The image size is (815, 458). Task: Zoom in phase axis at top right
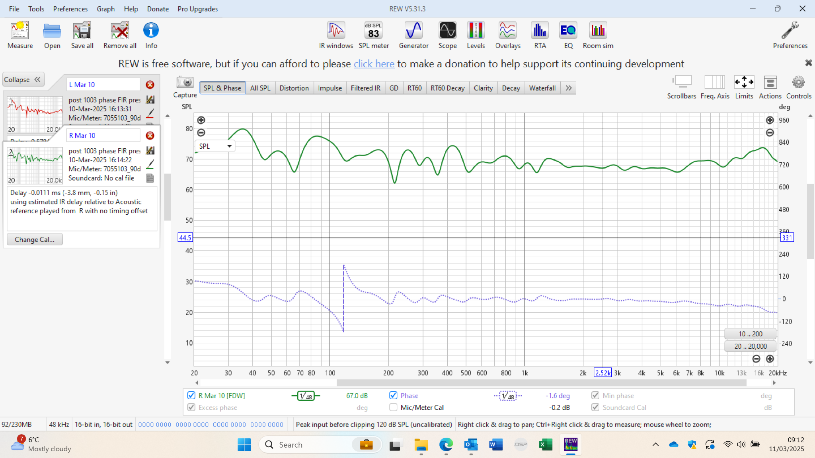click(x=770, y=120)
